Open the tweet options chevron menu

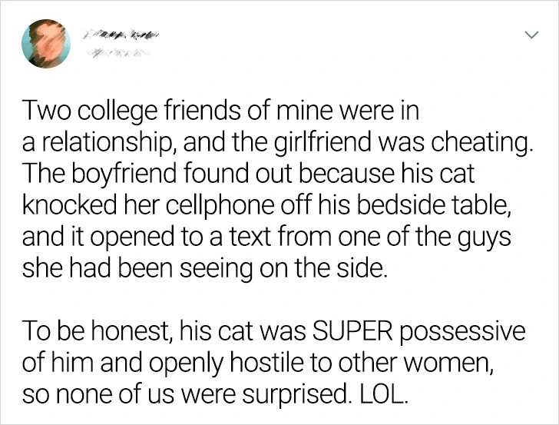529,35
